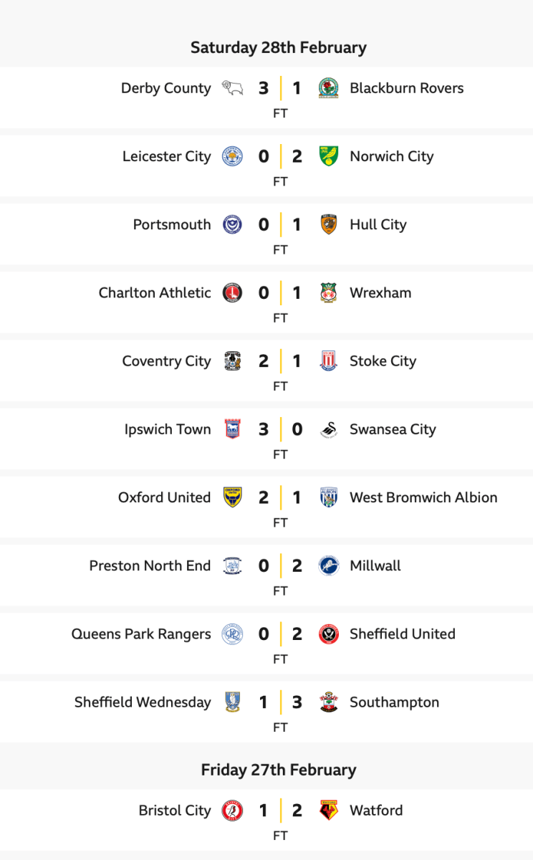This screenshot has height=860, width=533.
Task: Click the Derby County club crest
Action: (232, 89)
